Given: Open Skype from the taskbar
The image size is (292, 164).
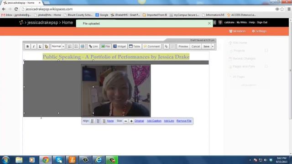Looking at the screenshot, I should (x=59, y=160).
